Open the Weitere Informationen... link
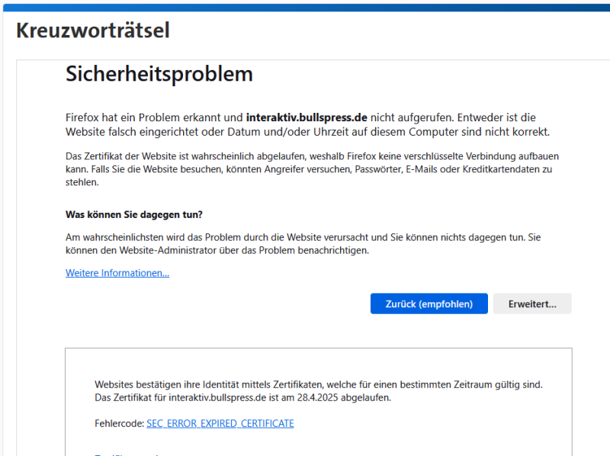The width and height of the screenshot is (610, 456). tap(117, 273)
